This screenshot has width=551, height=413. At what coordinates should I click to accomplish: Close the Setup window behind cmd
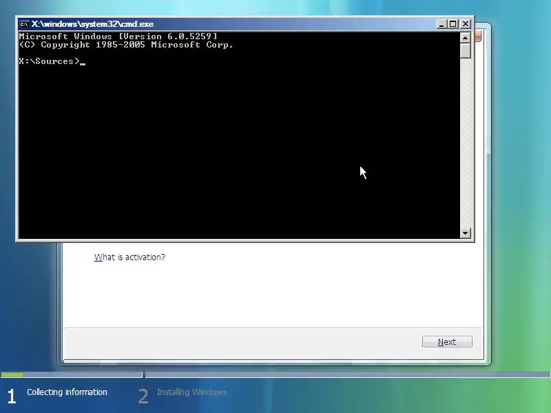(478, 36)
